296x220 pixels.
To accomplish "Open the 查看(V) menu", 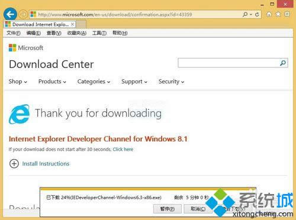I will (x=54, y=33).
